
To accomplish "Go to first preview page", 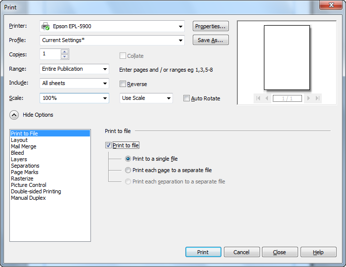I will [258, 98].
